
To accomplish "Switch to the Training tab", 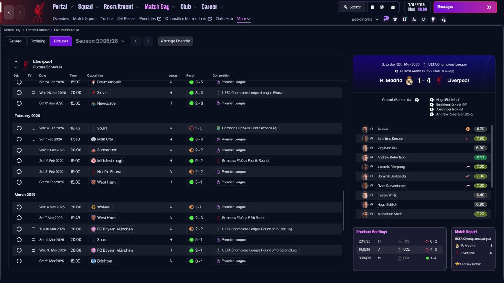I will [38, 41].
